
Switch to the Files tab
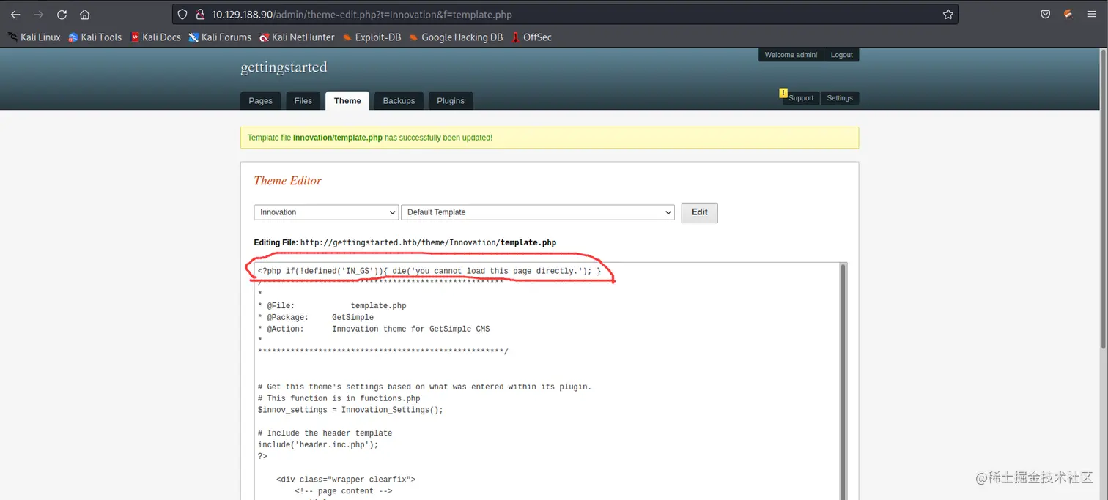[303, 101]
